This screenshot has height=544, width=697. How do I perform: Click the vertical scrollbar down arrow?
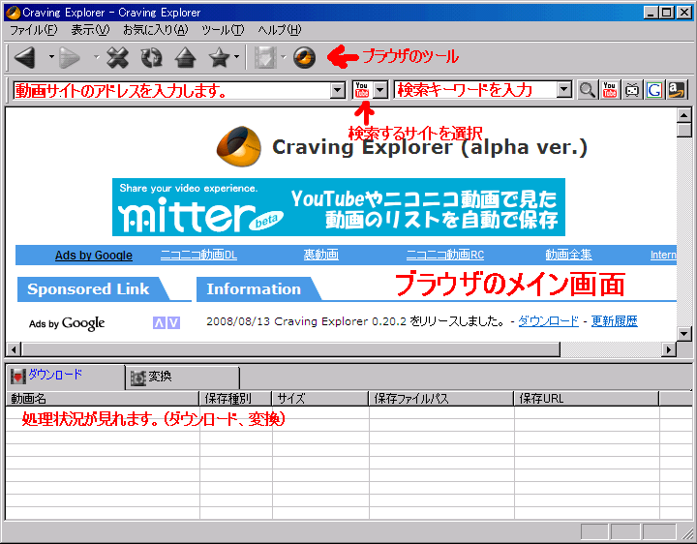[683, 333]
